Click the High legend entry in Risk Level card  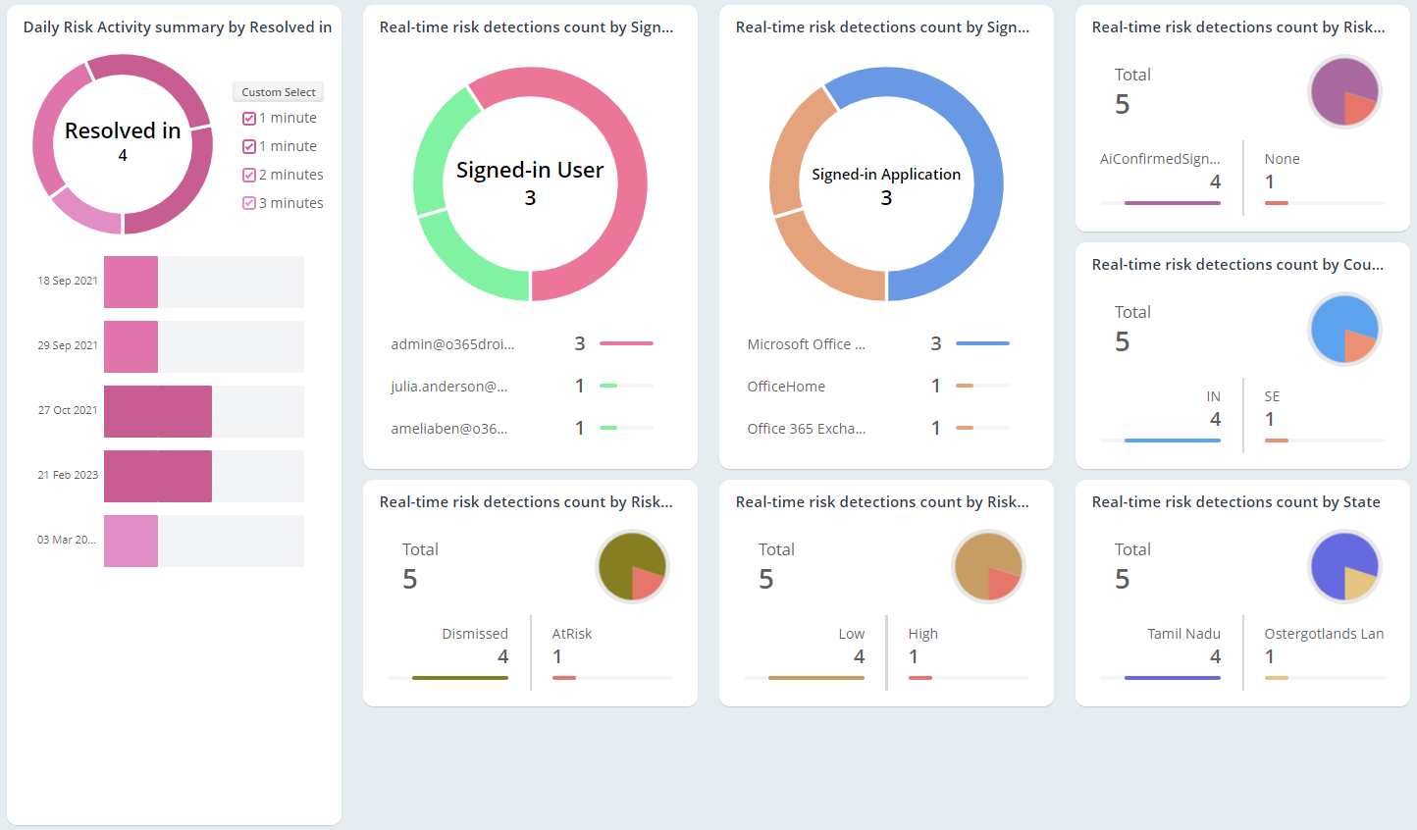pos(923,634)
